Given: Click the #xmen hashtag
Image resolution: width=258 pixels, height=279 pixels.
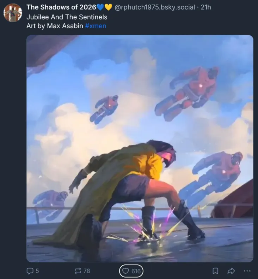Looking at the screenshot, I should [x=96, y=26].
